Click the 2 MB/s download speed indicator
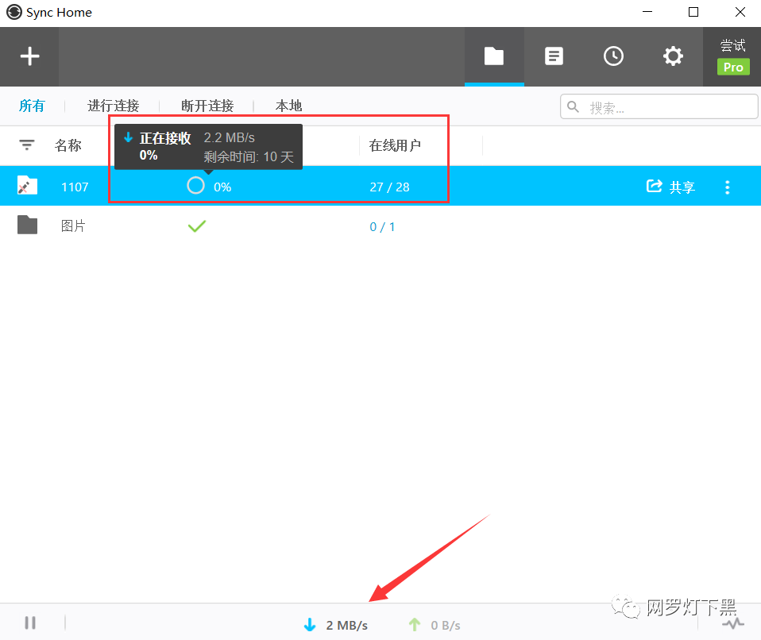 346,625
